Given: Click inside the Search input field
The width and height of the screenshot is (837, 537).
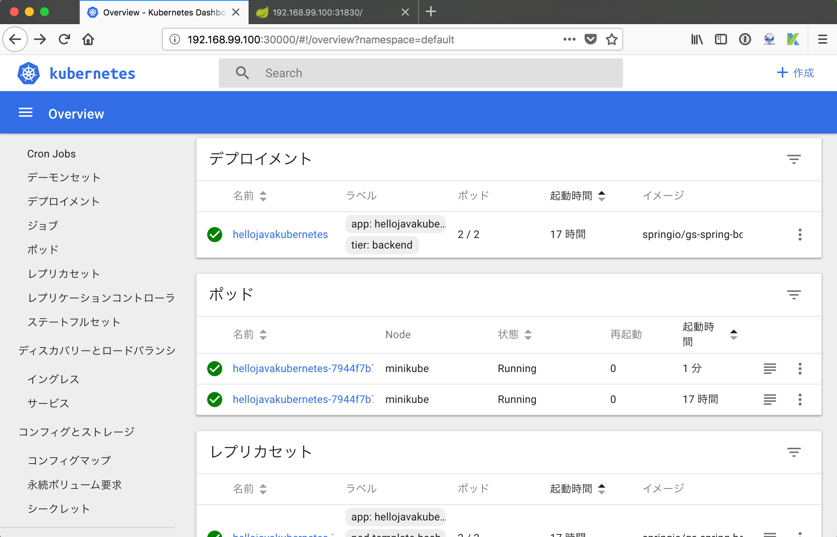Looking at the screenshot, I should click(377, 73).
